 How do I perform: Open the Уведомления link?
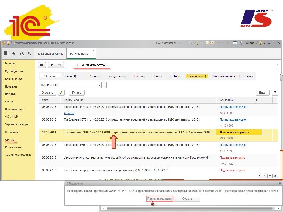(117, 77)
